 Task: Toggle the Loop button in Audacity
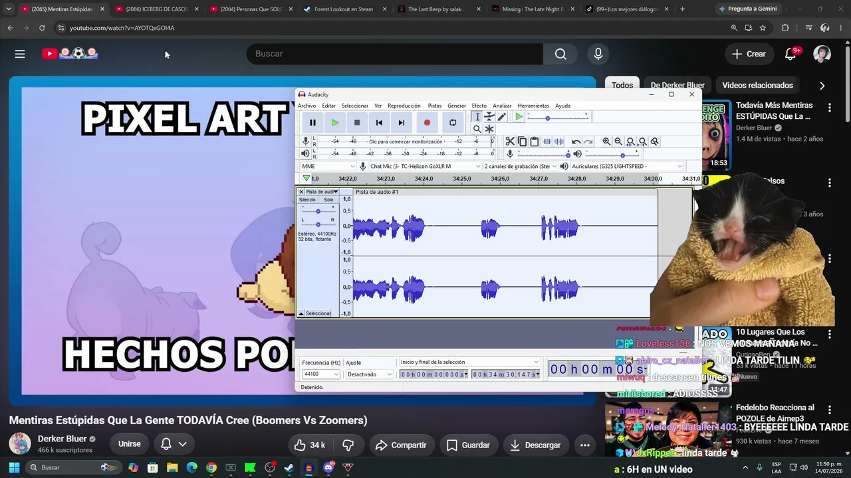[x=453, y=122]
